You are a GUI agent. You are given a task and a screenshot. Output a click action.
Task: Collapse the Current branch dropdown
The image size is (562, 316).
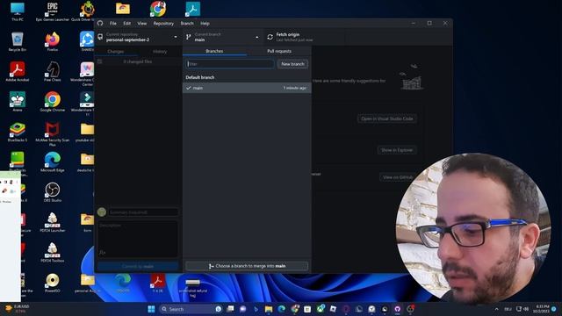point(223,37)
